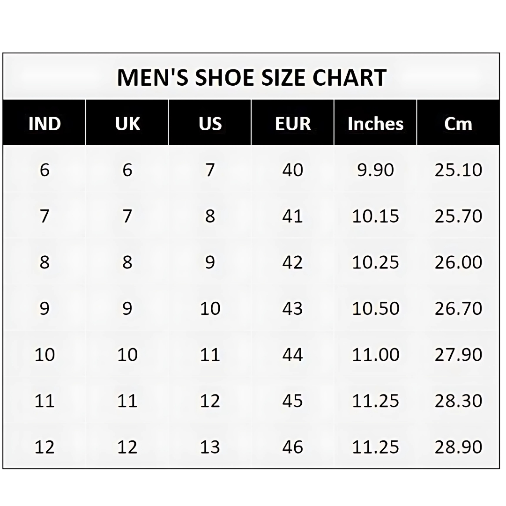
Task: Select EUR size 40 cell
Action: click(x=293, y=170)
